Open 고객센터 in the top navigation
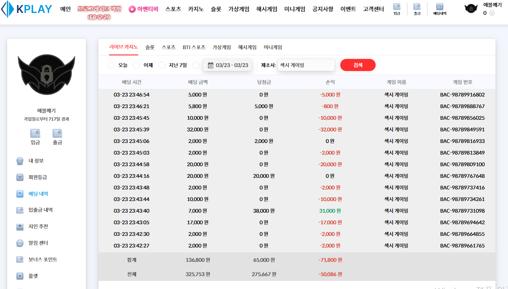This screenshot has height=289, width=508. pos(373,9)
